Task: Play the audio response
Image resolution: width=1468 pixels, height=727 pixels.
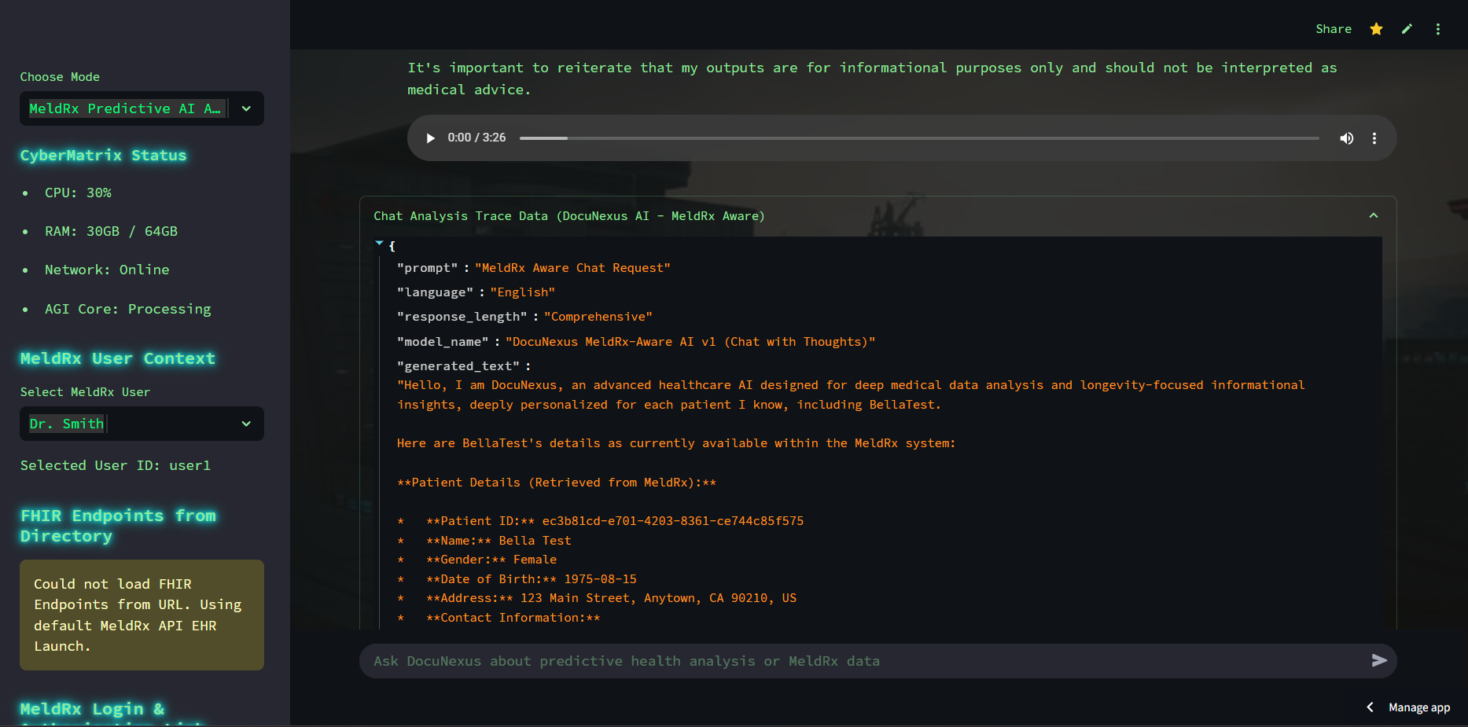Action: (430, 138)
